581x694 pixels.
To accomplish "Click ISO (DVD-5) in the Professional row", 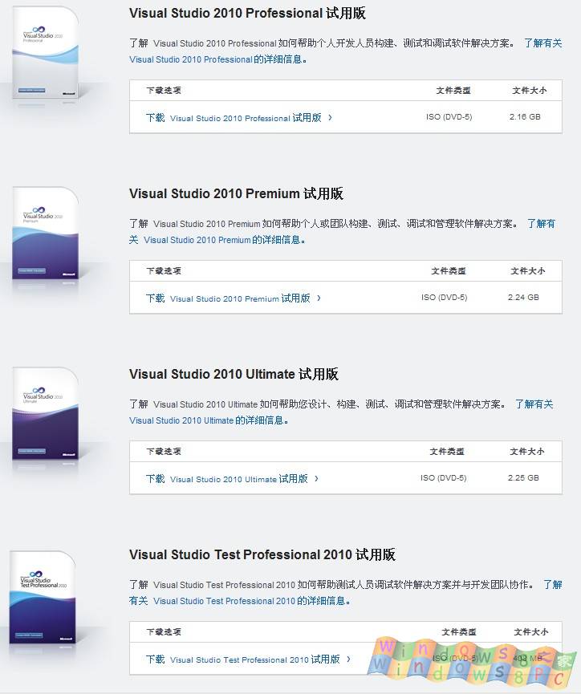I will (449, 117).
